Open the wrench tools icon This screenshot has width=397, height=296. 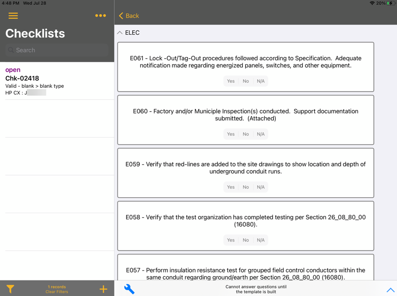point(129,289)
